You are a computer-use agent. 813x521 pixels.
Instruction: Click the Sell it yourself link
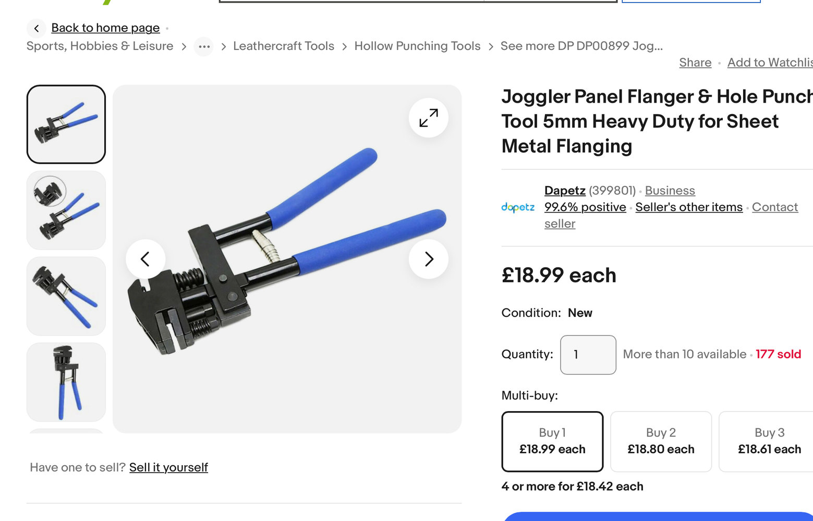168,467
